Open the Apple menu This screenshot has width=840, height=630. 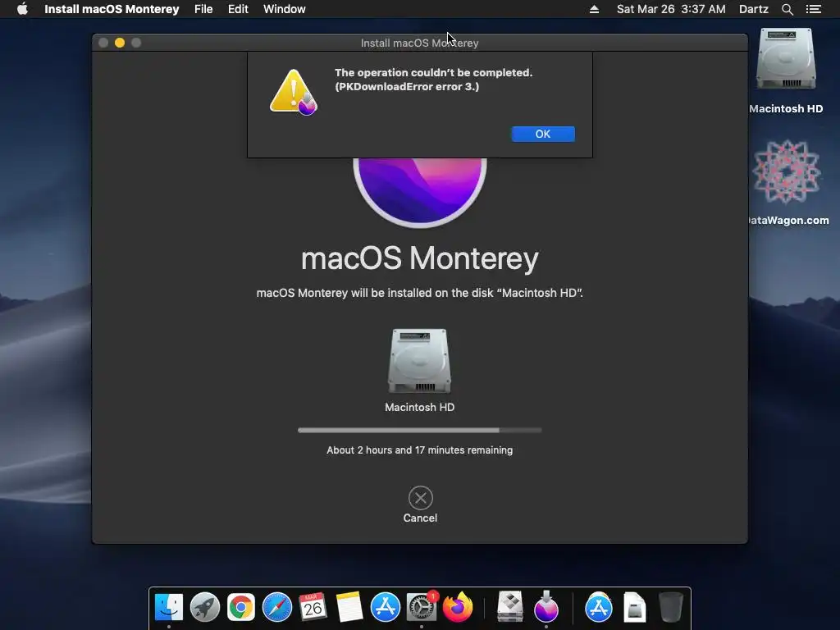(x=22, y=9)
